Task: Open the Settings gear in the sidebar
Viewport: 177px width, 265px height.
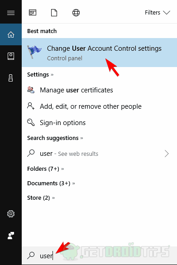Action: pyautogui.click(x=11, y=214)
